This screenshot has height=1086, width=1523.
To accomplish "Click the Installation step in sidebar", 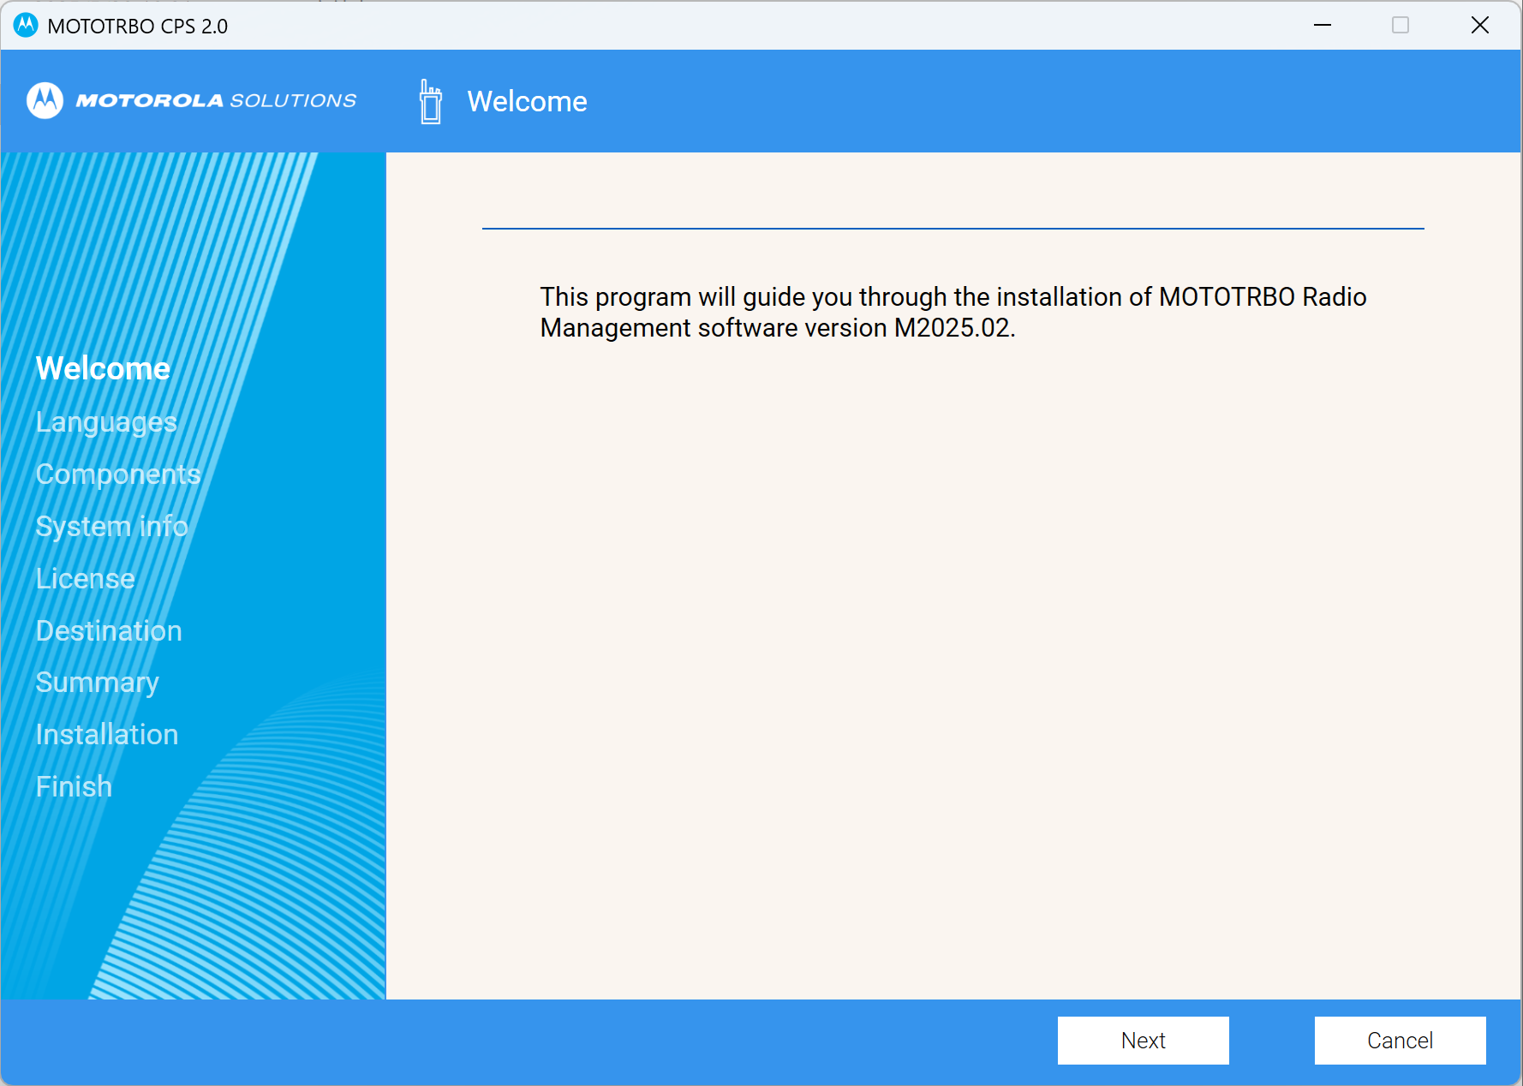I will (x=107, y=735).
